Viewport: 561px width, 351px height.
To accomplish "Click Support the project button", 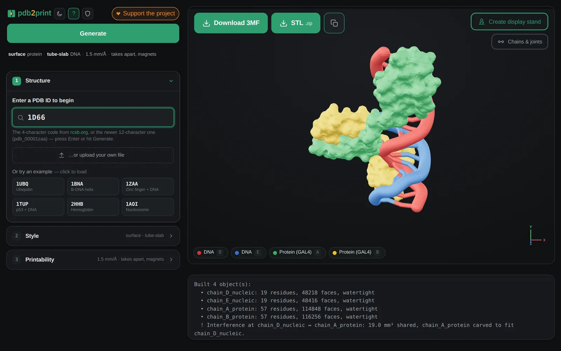I will [146, 13].
